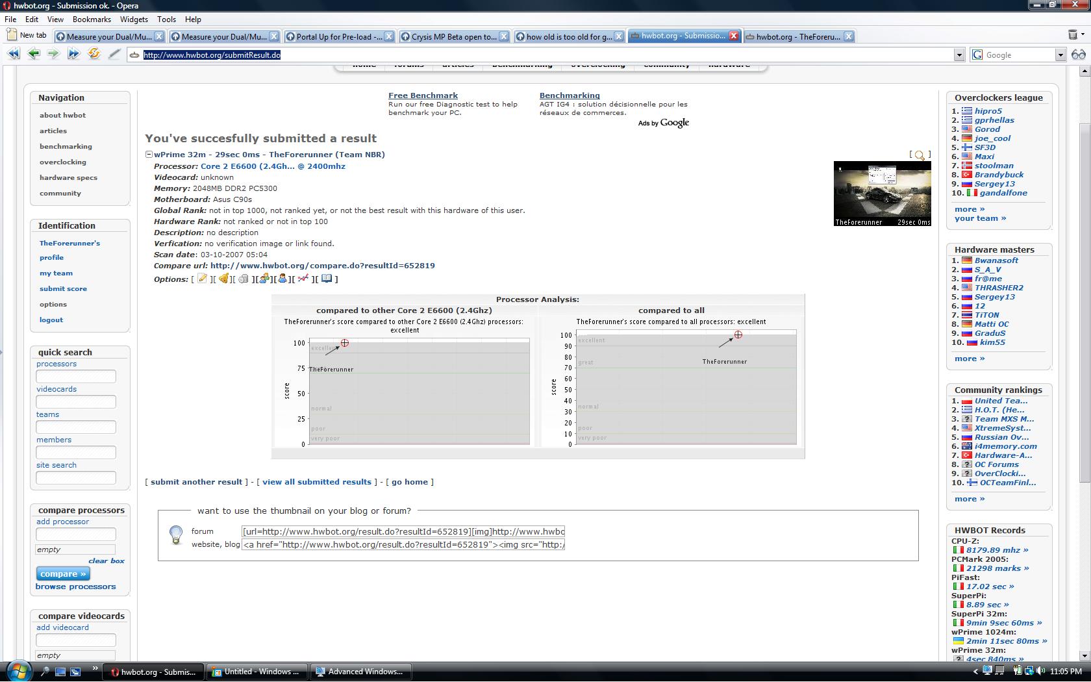Click 'your team »' in Overclockers league
This screenshot has height=682, width=1091.
(980, 218)
